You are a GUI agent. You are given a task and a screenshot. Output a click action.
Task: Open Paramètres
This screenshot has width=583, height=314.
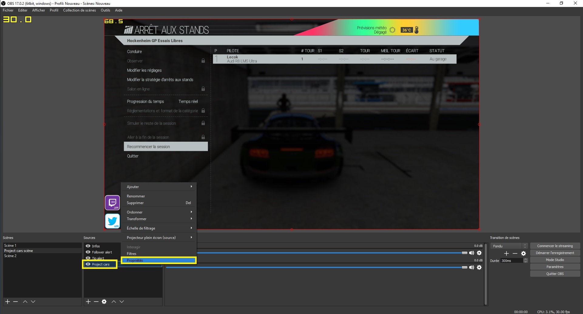555,267
